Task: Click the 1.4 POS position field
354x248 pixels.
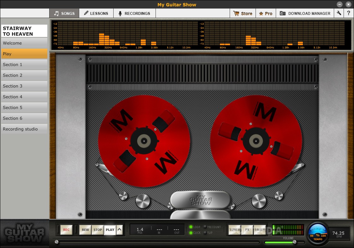Action: coord(140,230)
